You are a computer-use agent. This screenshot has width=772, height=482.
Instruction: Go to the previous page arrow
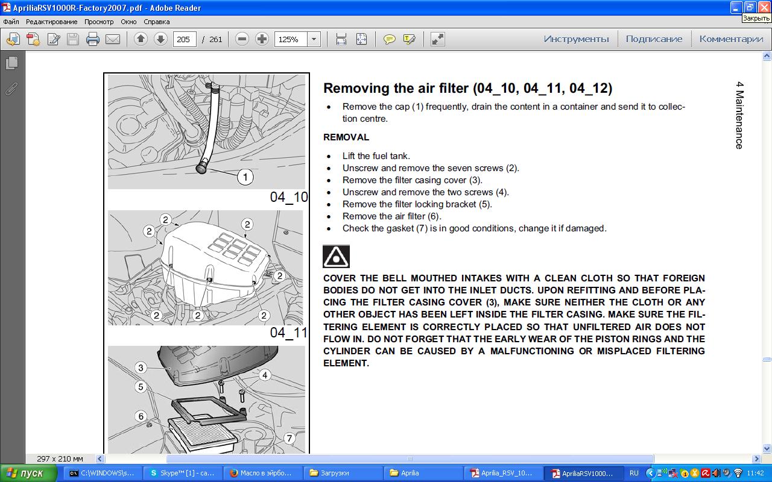(141, 39)
